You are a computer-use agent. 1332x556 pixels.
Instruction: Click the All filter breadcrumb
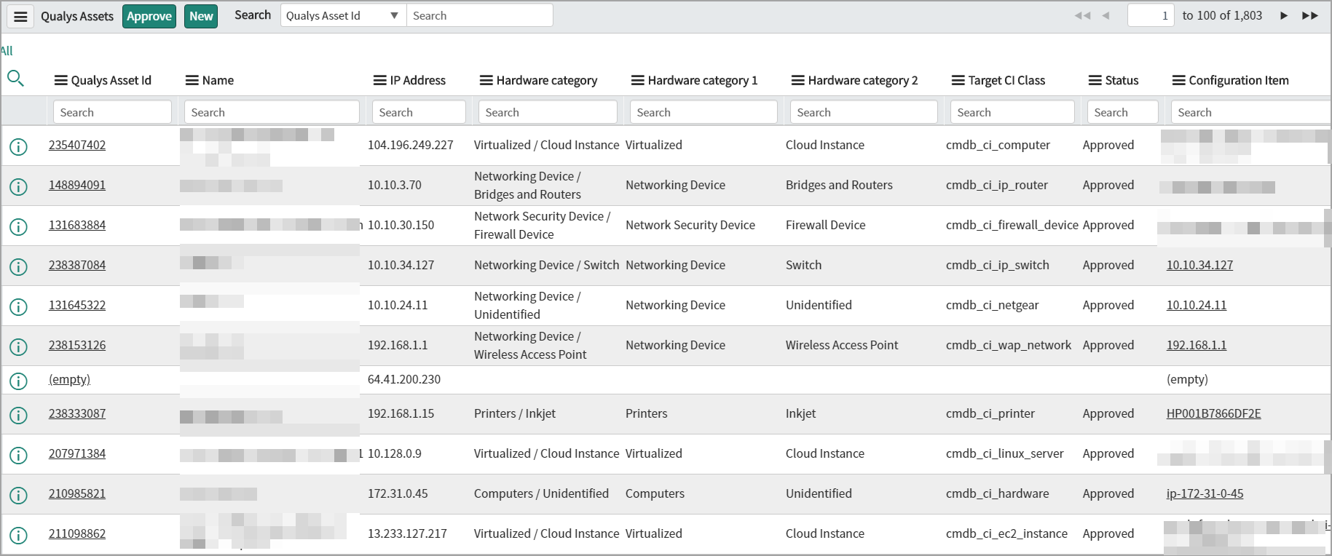pyautogui.click(x=7, y=51)
